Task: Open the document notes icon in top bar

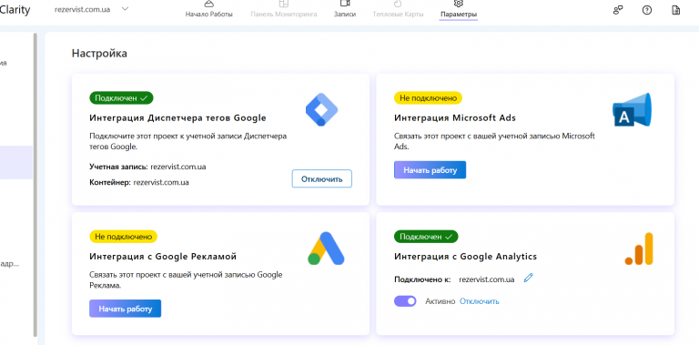Action: point(676,10)
